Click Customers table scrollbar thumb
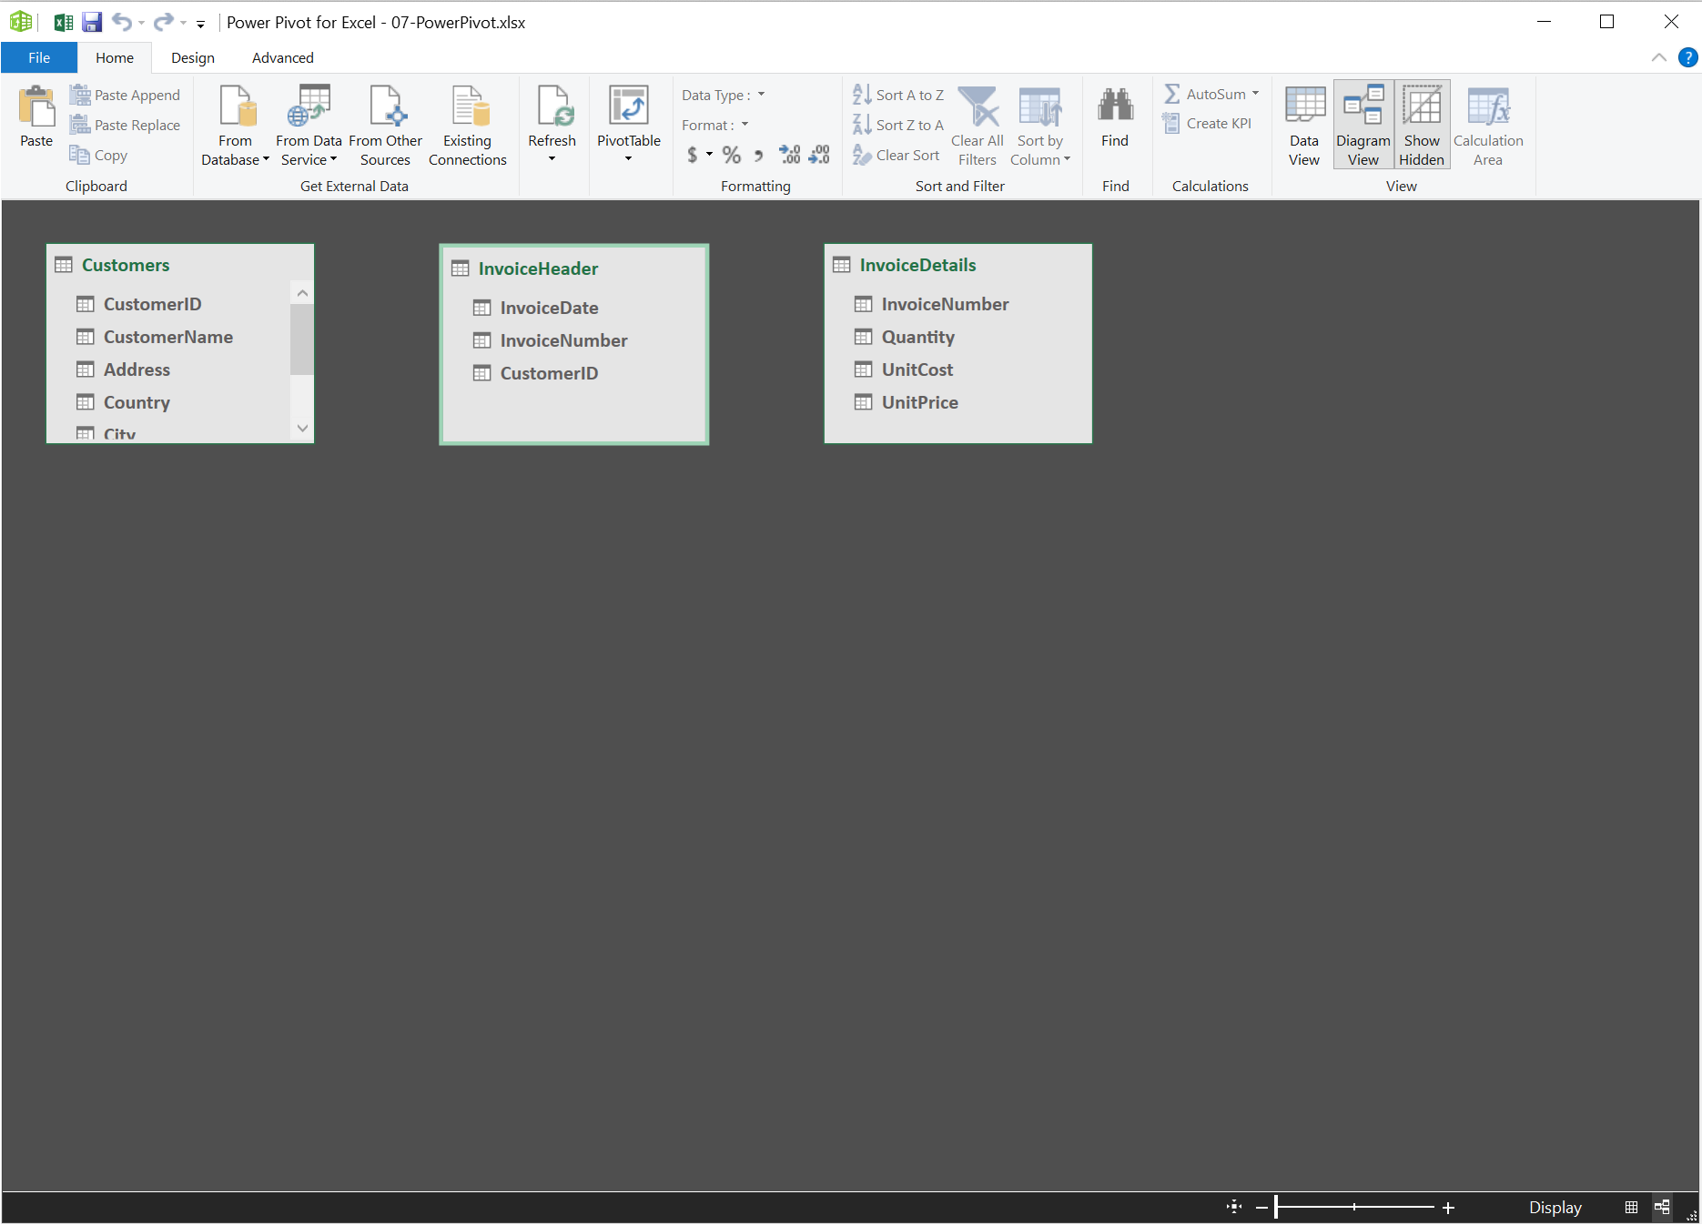The height and width of the screenshot is (1225, 1702). [302, 339]
